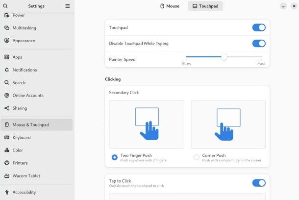Click the Appearance icon in sidebar
This screenshot has height=200, width=299.
pos(7,41)
